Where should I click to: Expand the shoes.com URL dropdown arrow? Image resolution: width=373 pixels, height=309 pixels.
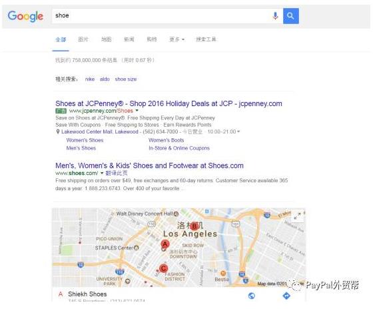click(x=102, y=173)
